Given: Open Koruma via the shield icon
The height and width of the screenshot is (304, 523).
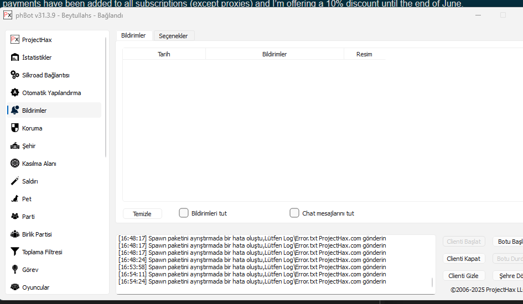Looking at the screenshot, I should (x=15, y=128).
